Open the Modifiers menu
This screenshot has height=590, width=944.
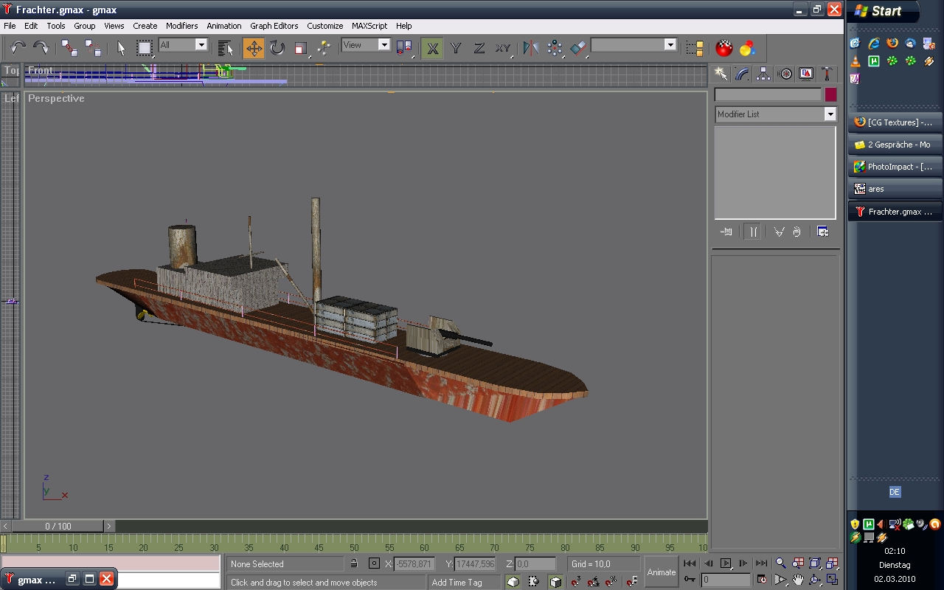181,26
